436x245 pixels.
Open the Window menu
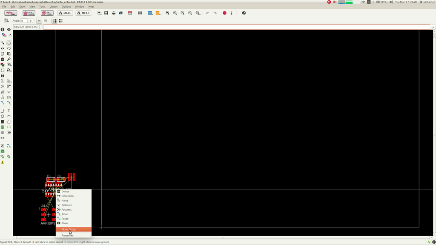point(80,7)
